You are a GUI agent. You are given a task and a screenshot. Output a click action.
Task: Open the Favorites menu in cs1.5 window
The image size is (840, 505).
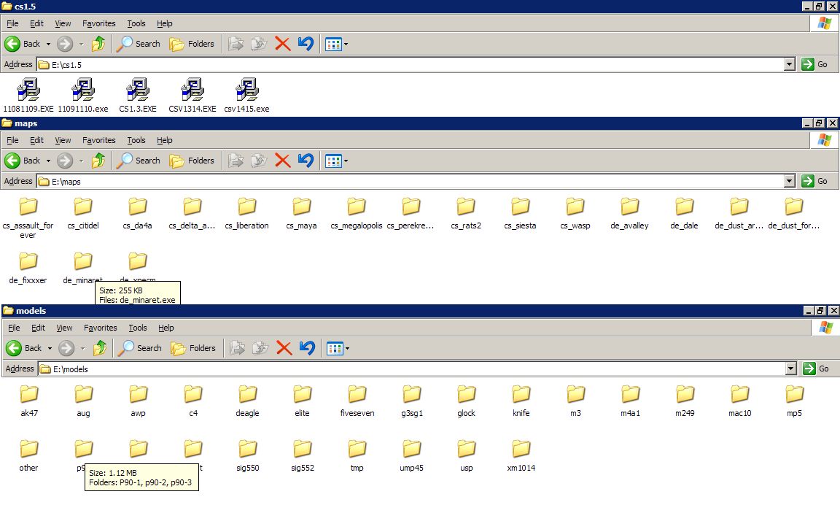[x=98, y=23]
